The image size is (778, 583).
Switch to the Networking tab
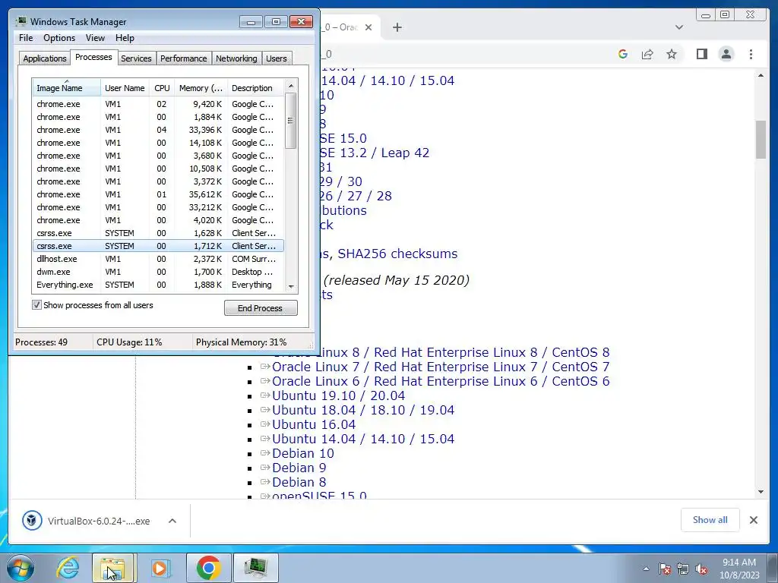click(236, 58)
